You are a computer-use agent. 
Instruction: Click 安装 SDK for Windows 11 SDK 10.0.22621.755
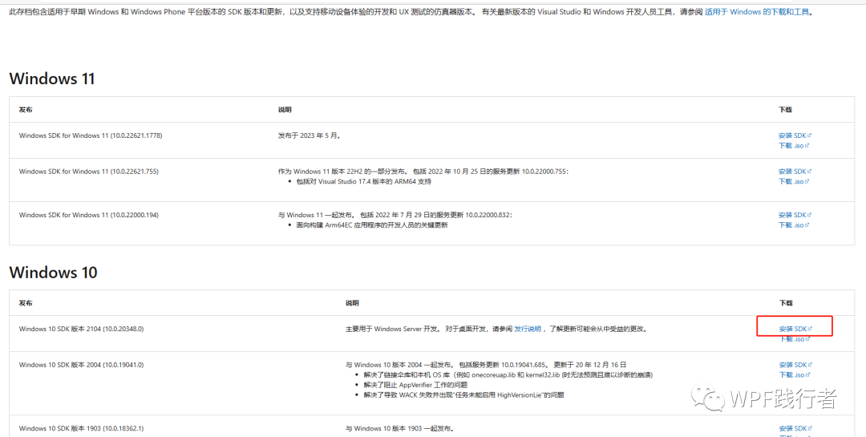(x=795, y=172)
